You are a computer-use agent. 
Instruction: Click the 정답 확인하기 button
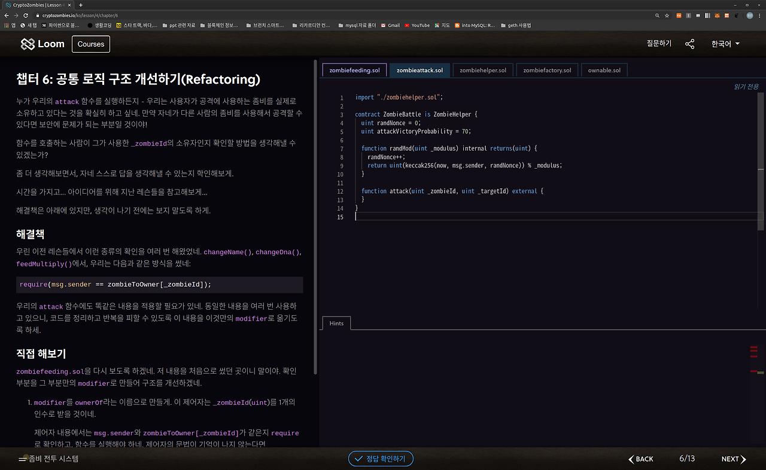pos(381,459)
